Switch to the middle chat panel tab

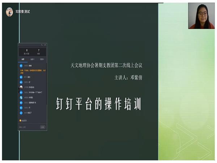point(33,59)
